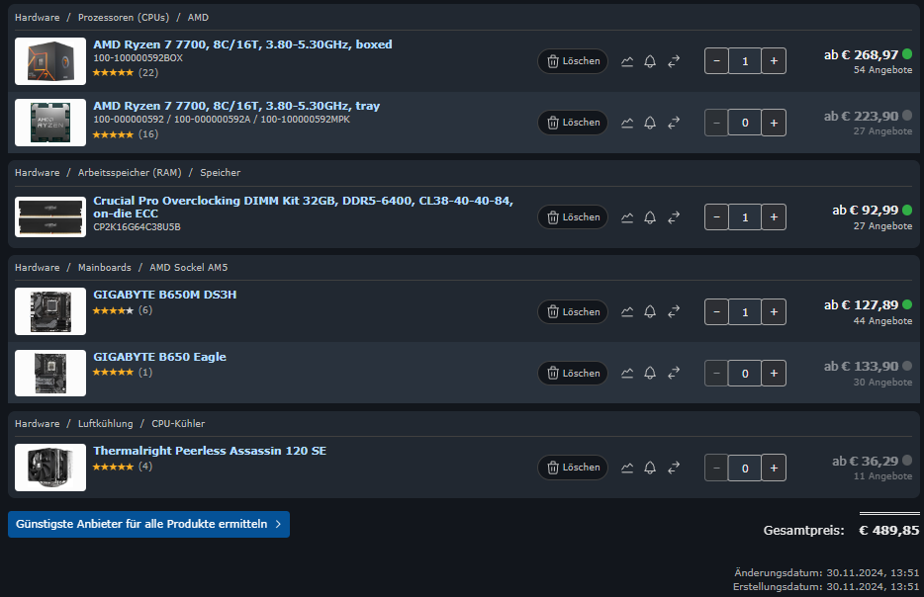Screen dimensions: 924x597
Task: Set price alert bell for Crucial Pro RAM
Action: [x=650, y=217]
